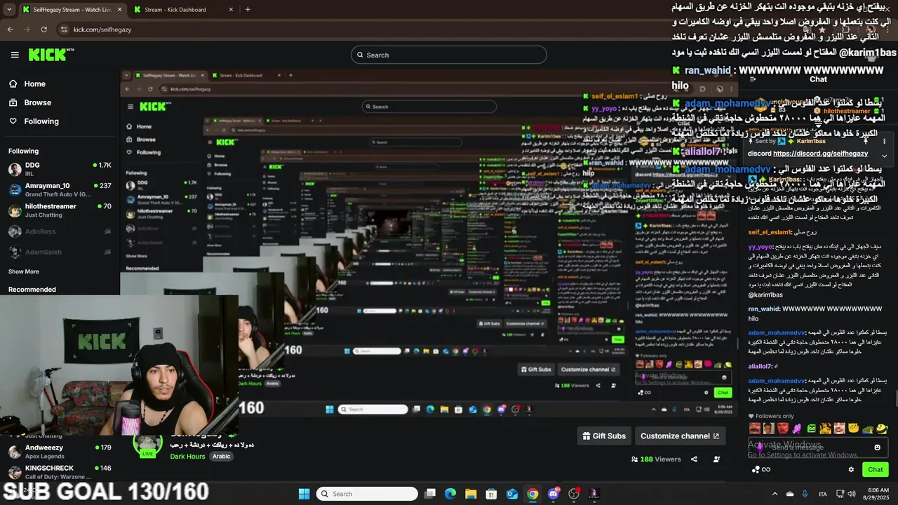The image size is (898, 505).
Task: Open offline AdamSaleh channel
Action: (60, 252)
